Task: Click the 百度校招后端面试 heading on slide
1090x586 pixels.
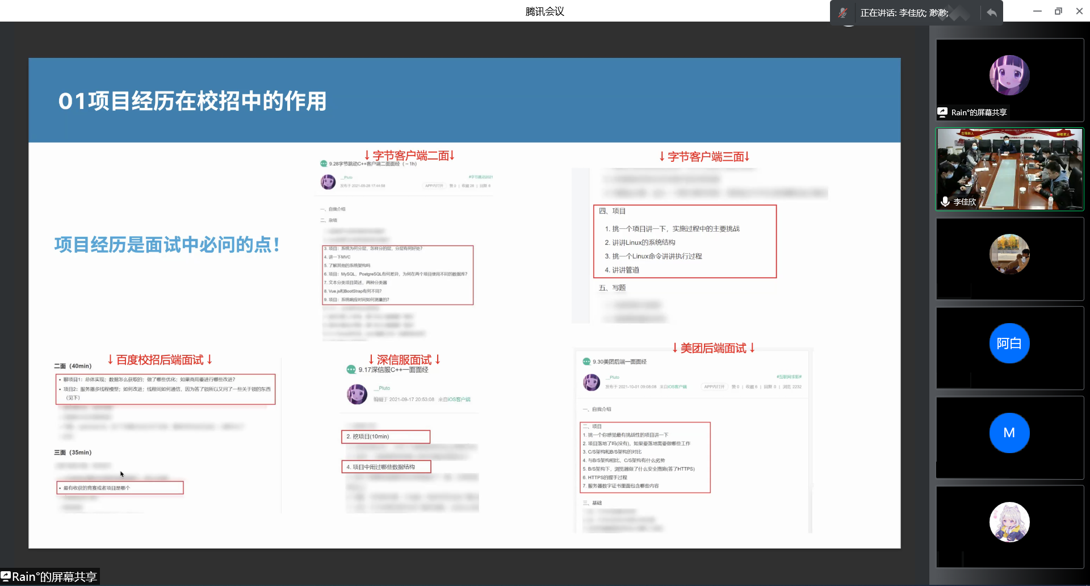Action: (160, 360)
